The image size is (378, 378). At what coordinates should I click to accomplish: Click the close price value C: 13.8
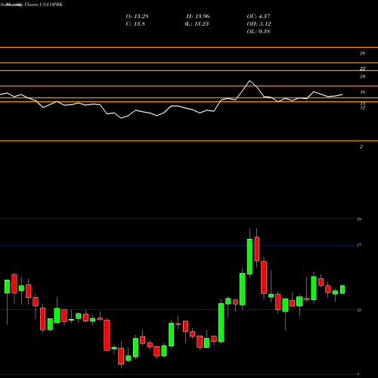[x=135, y=24]
